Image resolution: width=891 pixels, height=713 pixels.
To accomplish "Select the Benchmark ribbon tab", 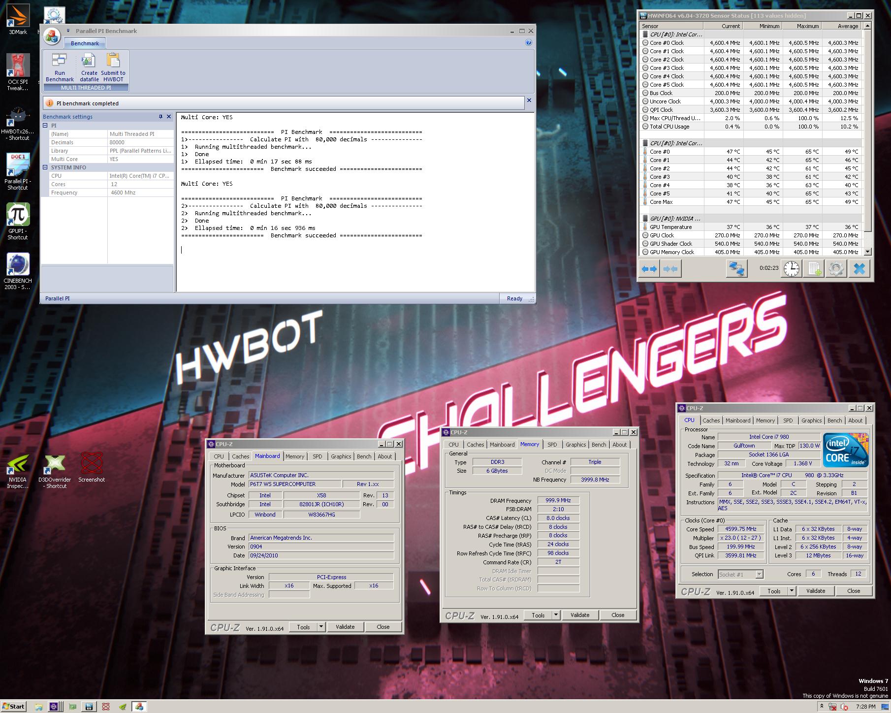I will pos(85,43).
